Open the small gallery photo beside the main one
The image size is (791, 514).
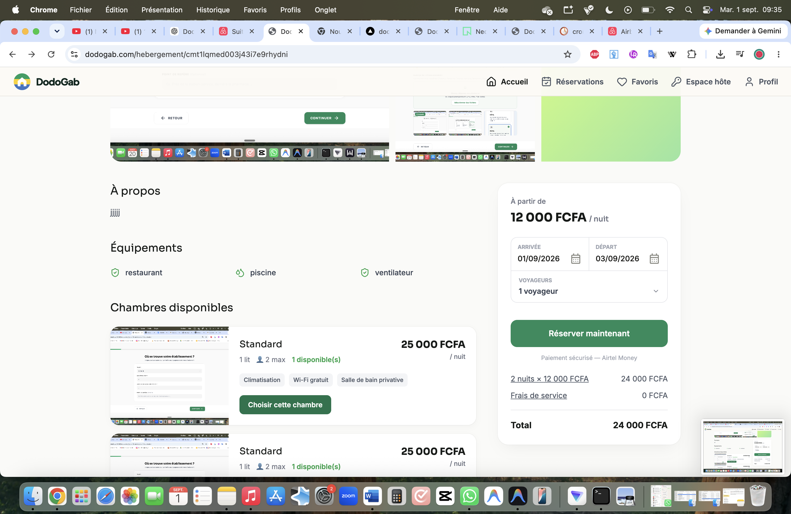465,129
